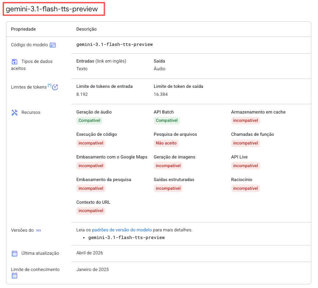The image size is (318, 288).
Task: Open the token limits footnote asterisk link
Action: (50, 85)
